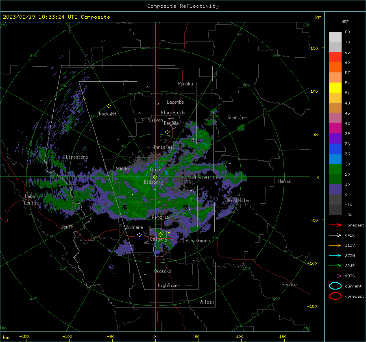Pick the bright green 30 dBZ swatch
The height and width of the screenshot is (342, 366).
[335, 169]
